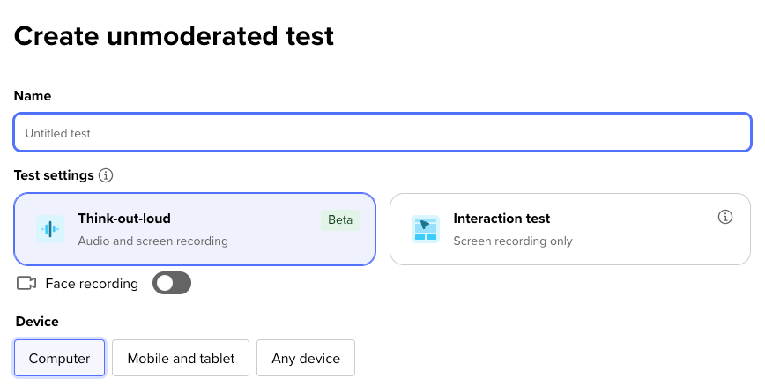Click the Create unmoderated test heading
The height and width of the screenshot is (386, 765).
[175, 36]
